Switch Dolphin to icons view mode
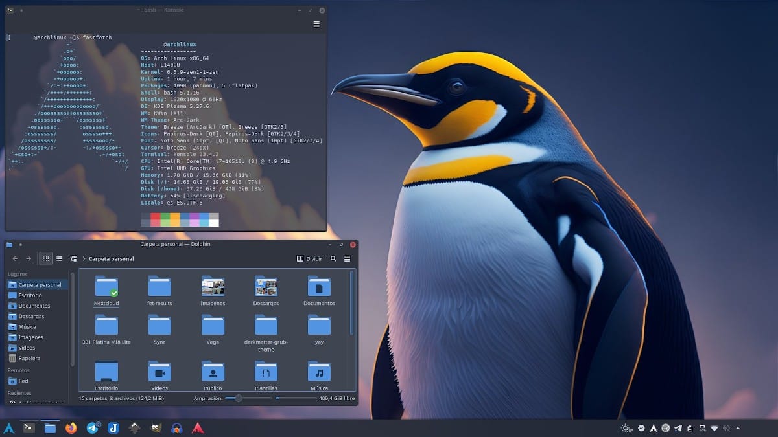Image resolution: width=778 pixels, height=437 pixels. 45,258
